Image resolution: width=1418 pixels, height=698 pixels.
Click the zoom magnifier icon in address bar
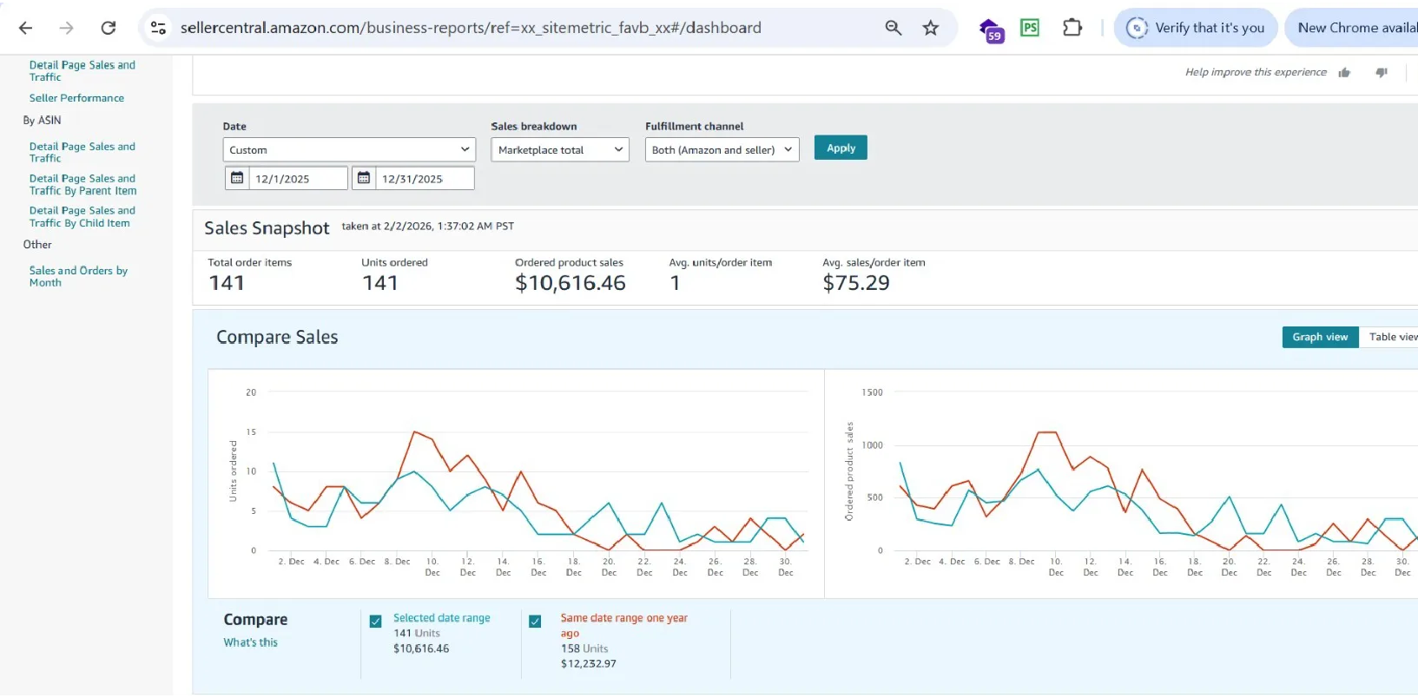pos(893,28)
